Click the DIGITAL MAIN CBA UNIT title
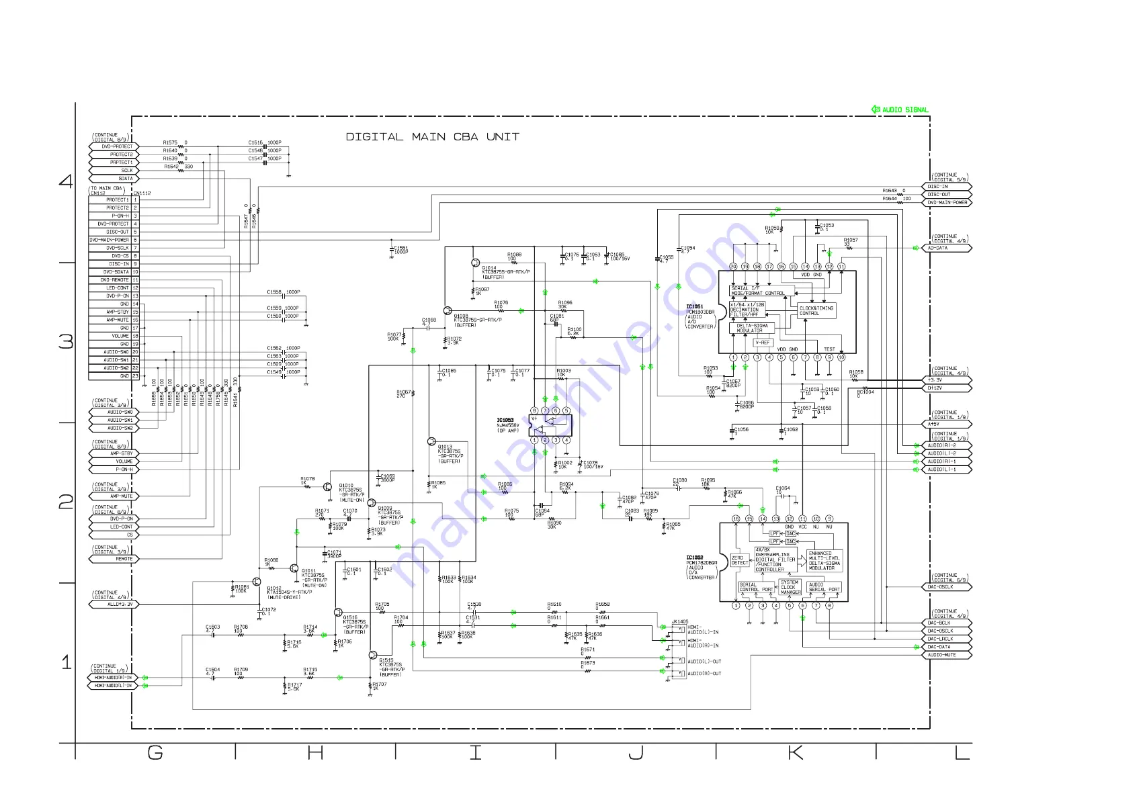Image resolution: width=1143 pixels, height=800 pixels. (x=433, y=136)
